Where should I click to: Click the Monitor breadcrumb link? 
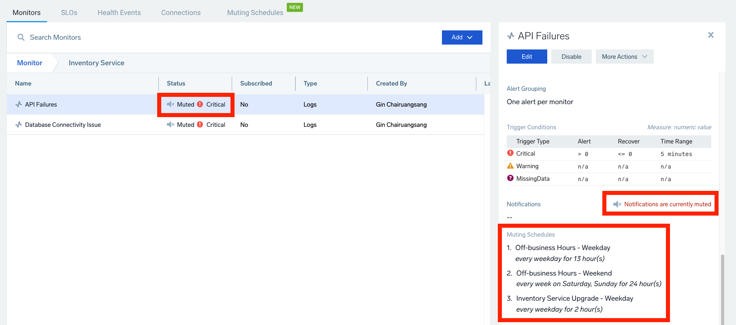[30, 63]
